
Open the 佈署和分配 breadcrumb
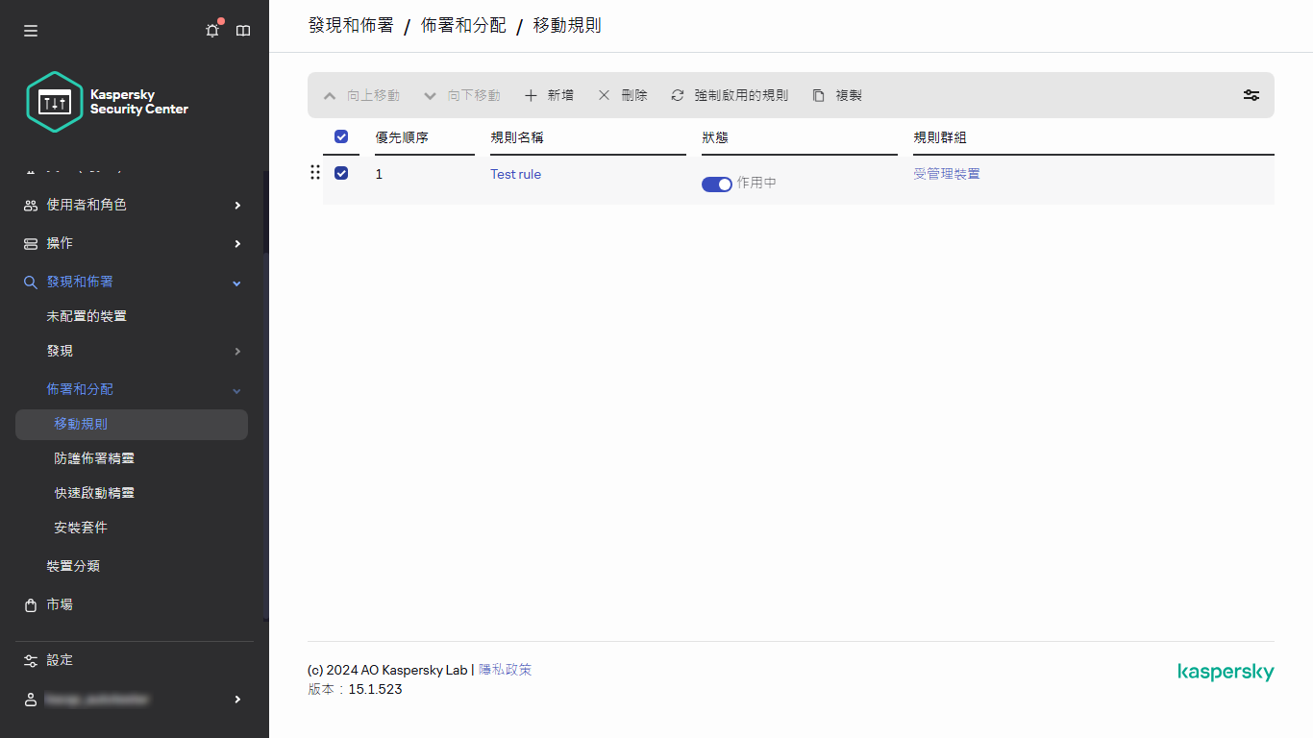[463, 25]
